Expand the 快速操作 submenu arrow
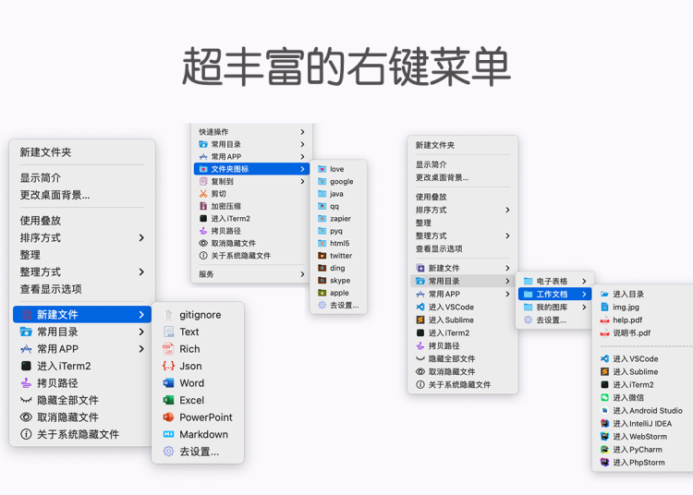Screen dimensions: 693x495 pos(302,132)
